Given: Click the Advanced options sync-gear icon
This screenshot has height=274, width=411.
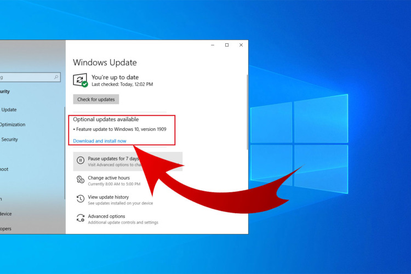Looking at the screenshot, I should tap(81, 218).
